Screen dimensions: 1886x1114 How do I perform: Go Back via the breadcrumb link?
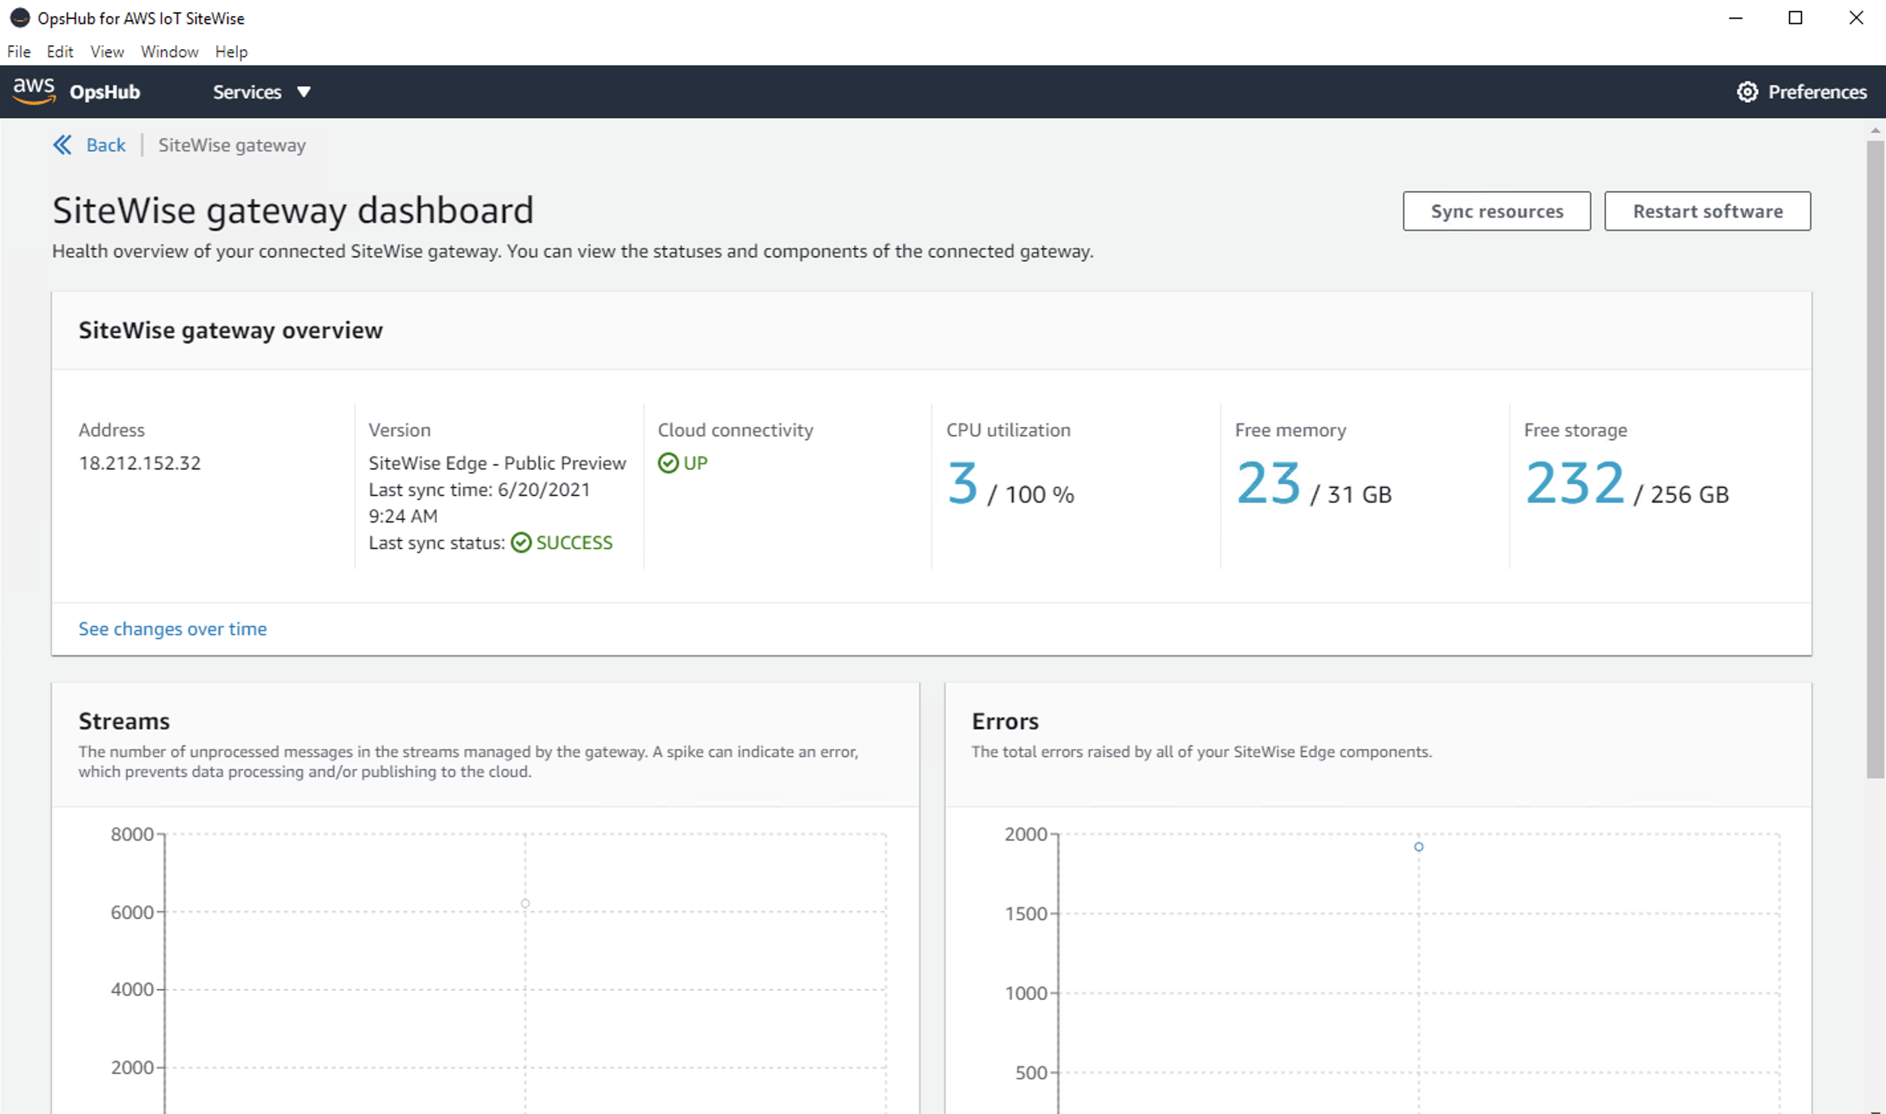106,145
